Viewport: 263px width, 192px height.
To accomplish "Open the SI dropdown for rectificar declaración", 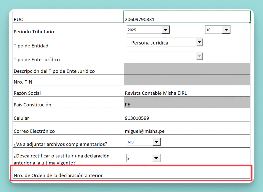I will (156, 158).
